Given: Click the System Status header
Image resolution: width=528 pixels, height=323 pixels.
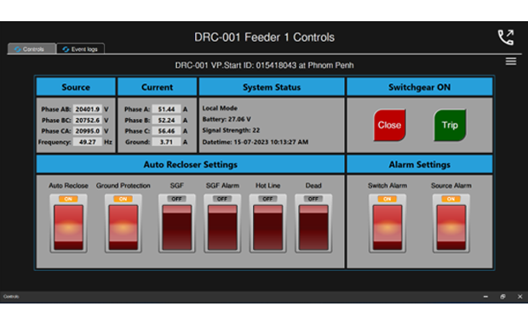Looking at the screenshot, I should coord(272,87).
